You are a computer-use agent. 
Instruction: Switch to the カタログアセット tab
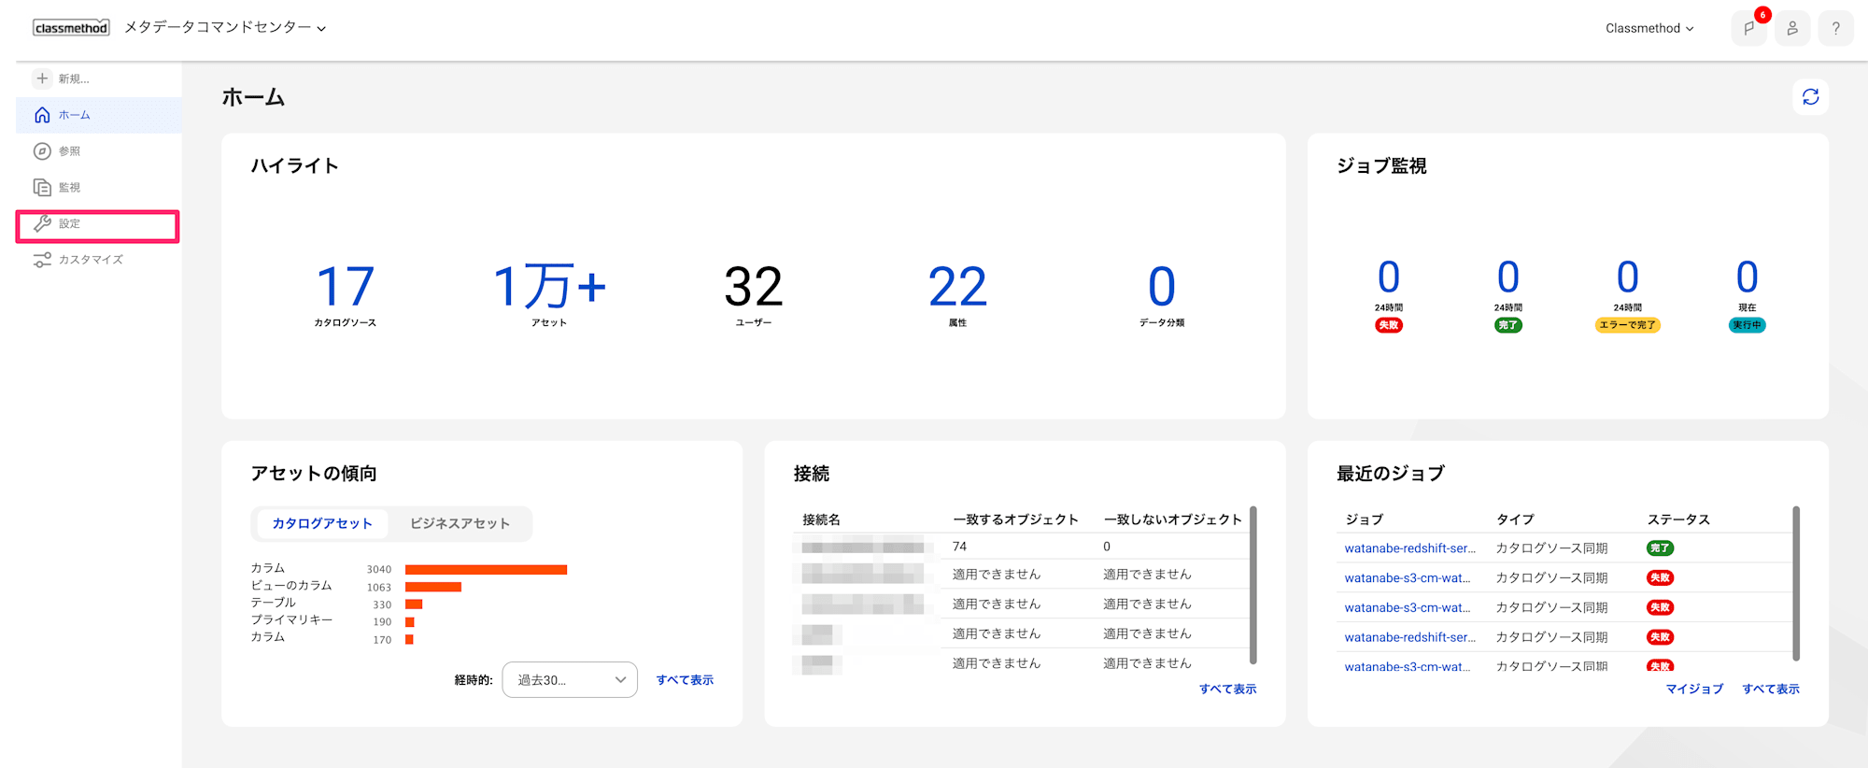[x=322, y=524]
